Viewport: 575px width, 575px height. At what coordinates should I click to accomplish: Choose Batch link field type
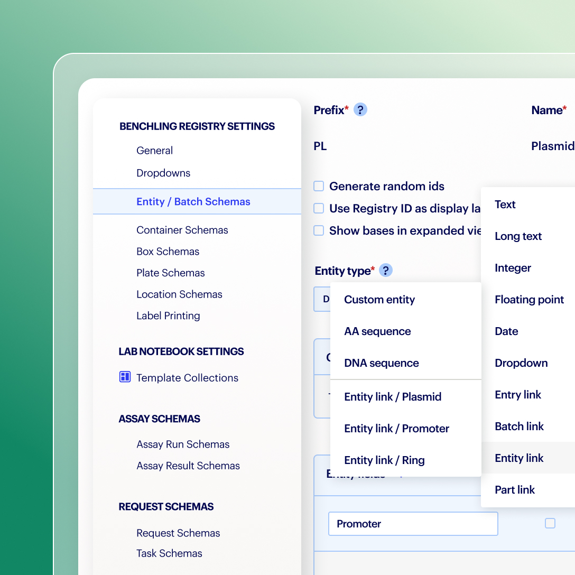tap(528, 426)
